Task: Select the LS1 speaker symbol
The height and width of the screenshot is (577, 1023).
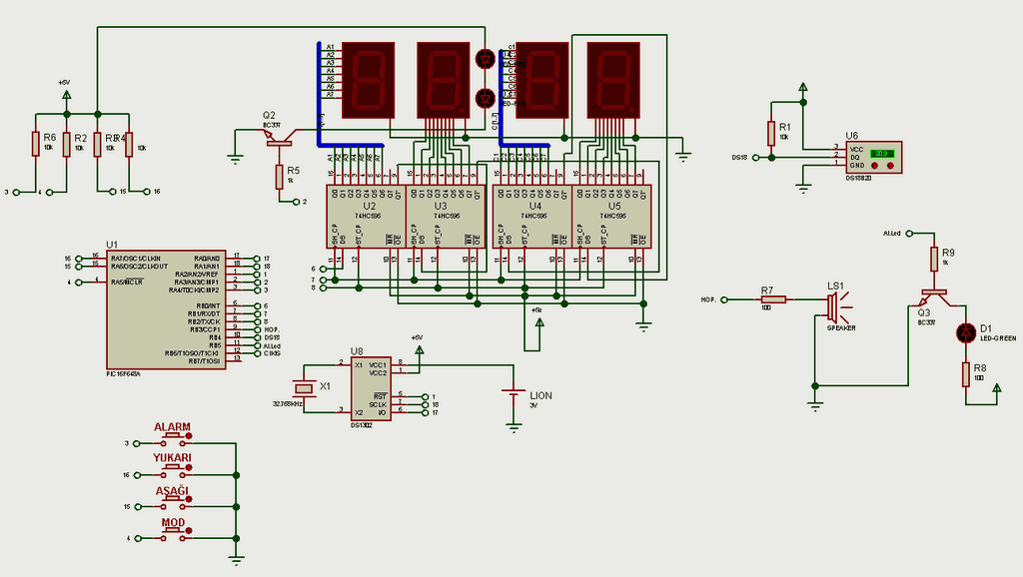Action: pos(837,305)
